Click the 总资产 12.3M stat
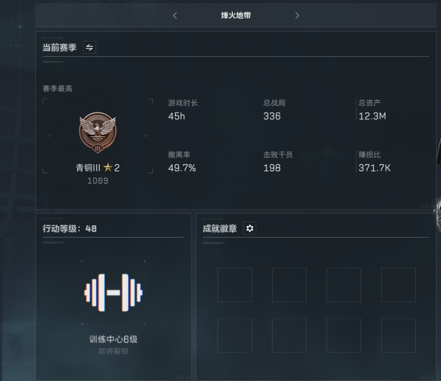Viewport: 441px width, 381px height. tap(372, 110)
